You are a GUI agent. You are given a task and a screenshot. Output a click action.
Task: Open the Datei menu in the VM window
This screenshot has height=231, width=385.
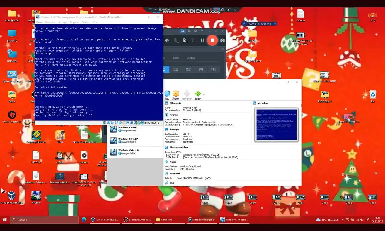pyautogui.click(x=39, y=22)
